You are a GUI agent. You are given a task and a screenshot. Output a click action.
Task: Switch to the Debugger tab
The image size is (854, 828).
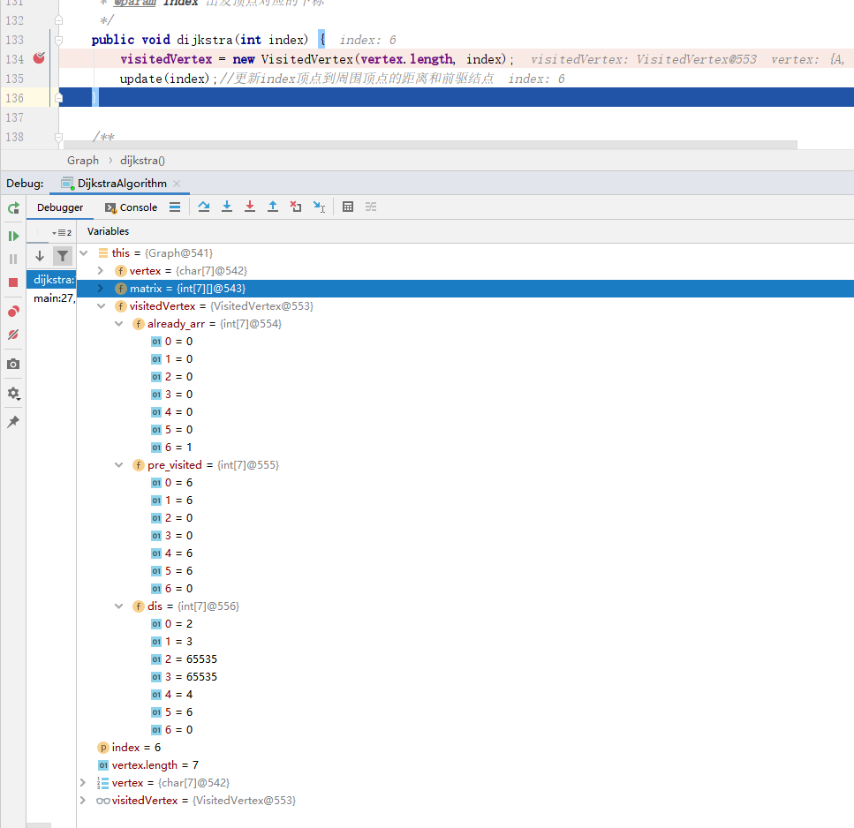60,207
